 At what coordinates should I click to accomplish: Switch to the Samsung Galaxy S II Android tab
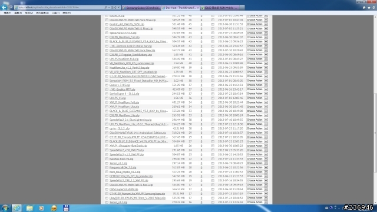[141, 8]
